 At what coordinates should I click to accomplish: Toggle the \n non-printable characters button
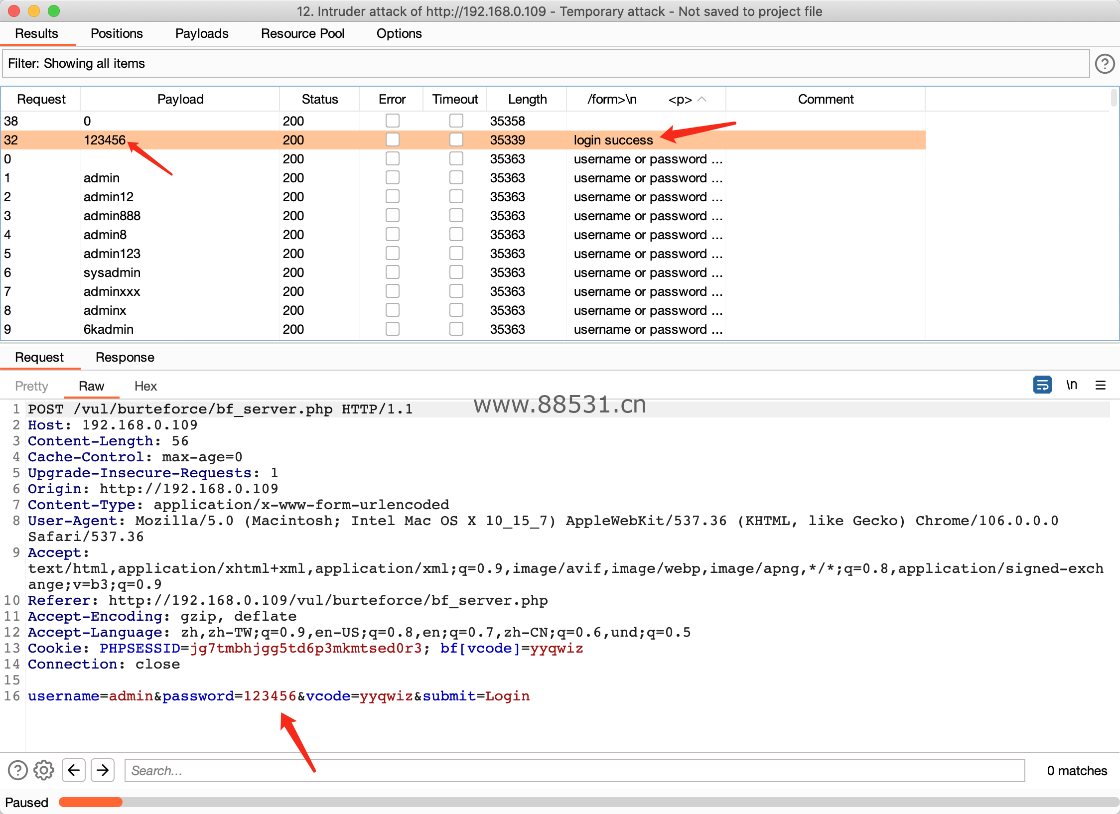1072,385
